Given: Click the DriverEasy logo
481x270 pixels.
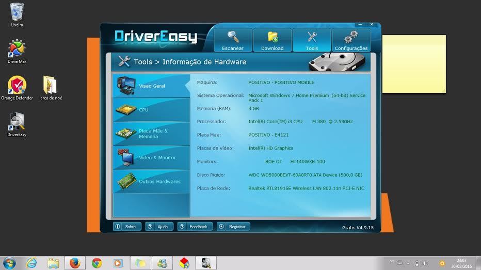Looking at the screenshot, I should coord(156,37).
